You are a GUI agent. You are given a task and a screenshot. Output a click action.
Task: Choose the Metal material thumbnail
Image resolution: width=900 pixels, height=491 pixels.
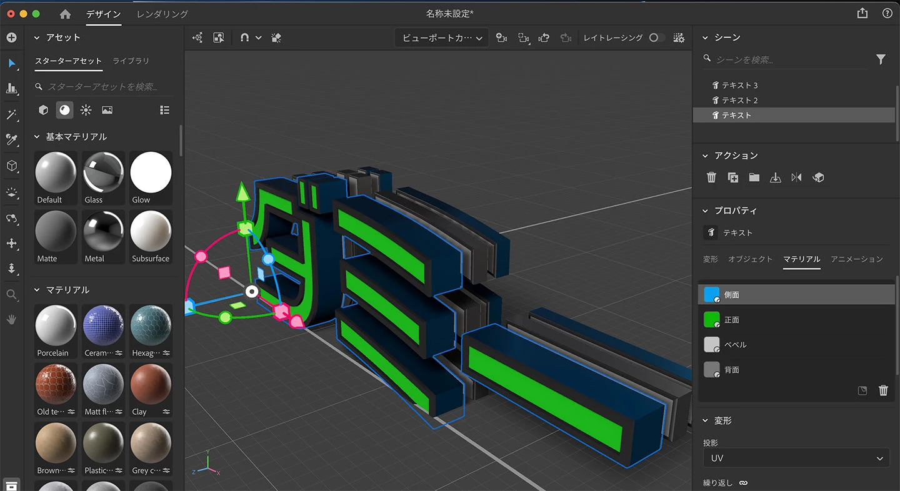pyautogui.click(x=103, y=236)
